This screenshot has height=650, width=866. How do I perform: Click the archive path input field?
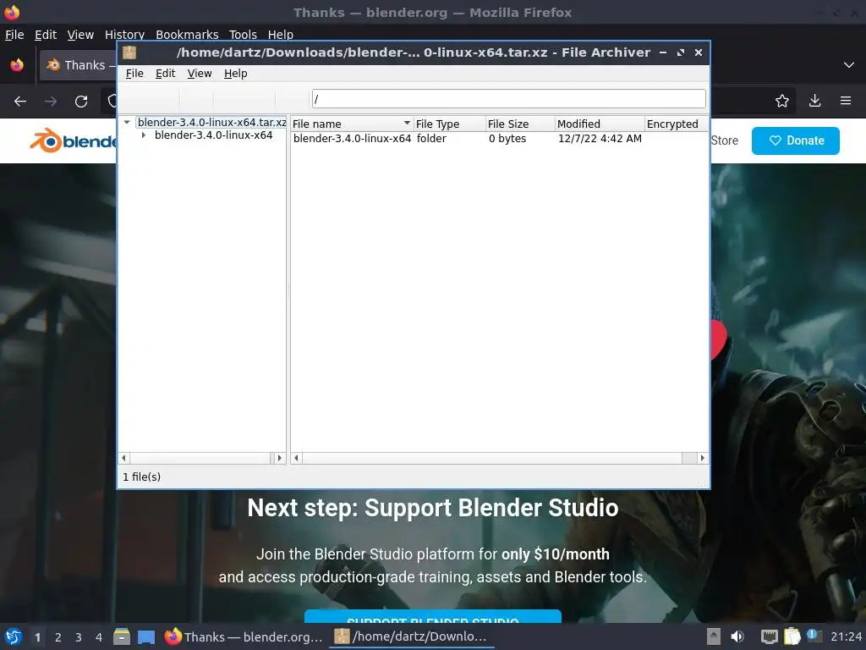(x=508, y=99)
